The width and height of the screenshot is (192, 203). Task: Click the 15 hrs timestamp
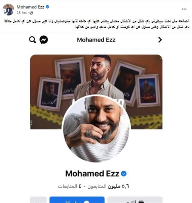[x=21, y=13]
